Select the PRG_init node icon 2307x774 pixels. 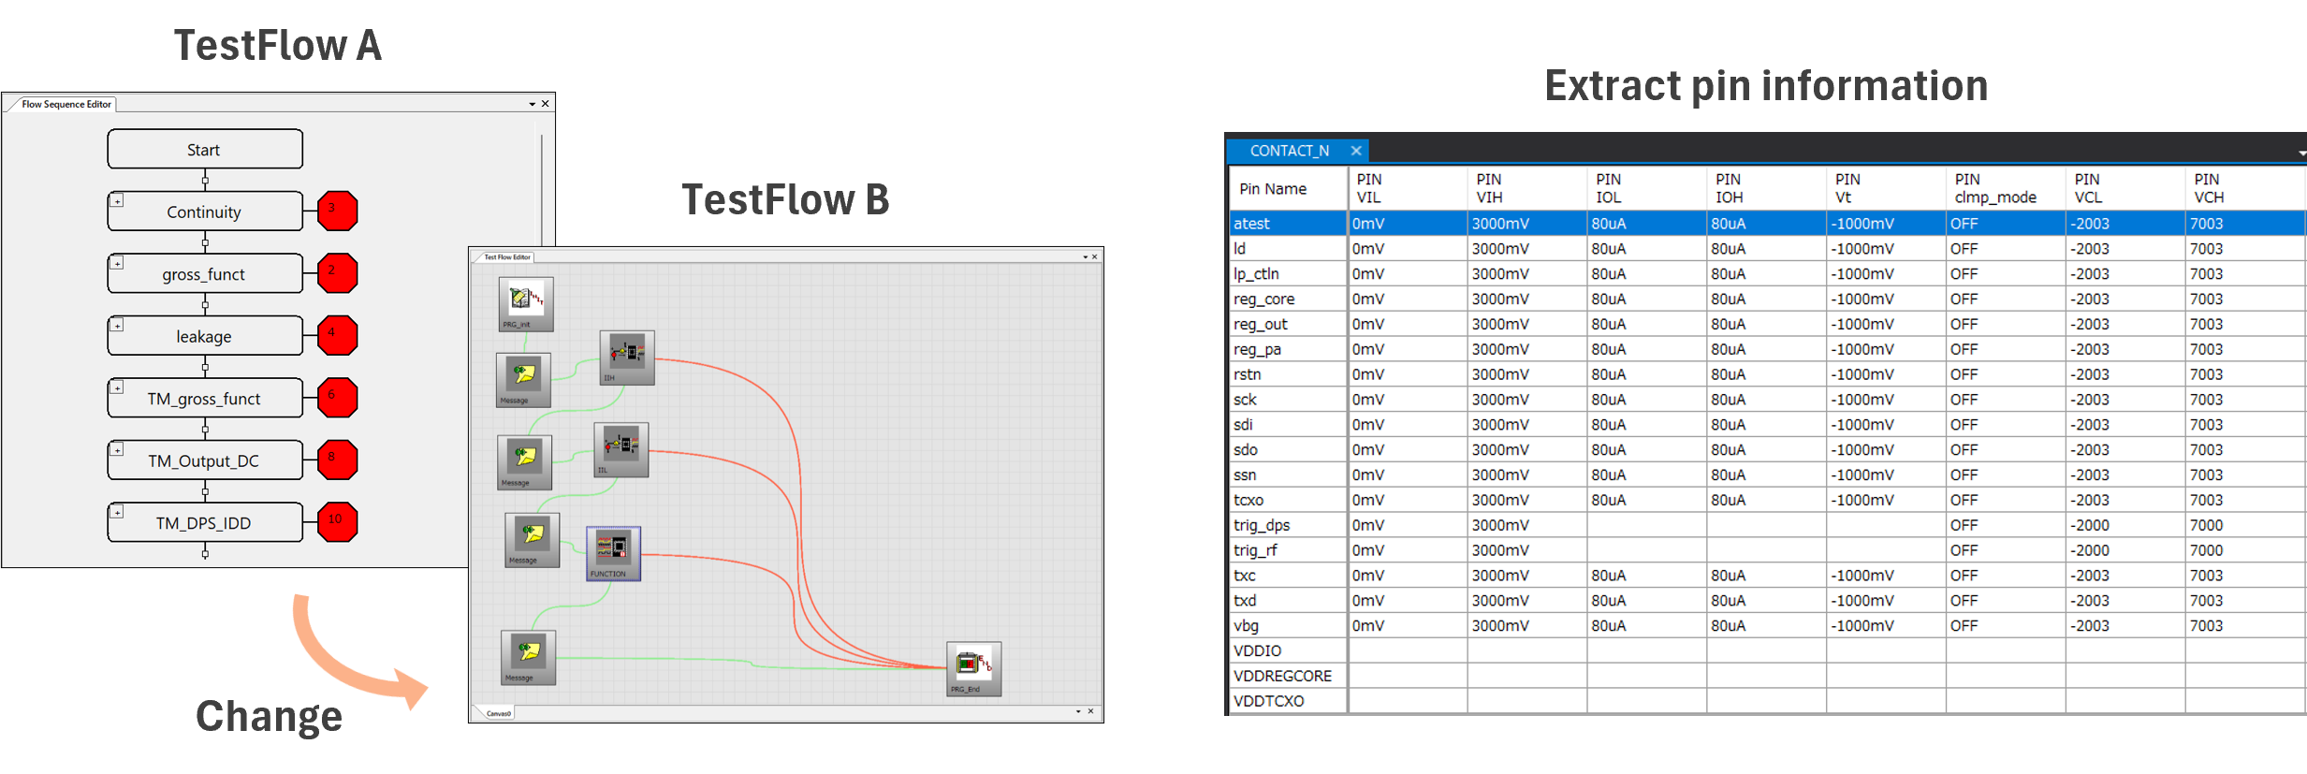tap(525, 301)
